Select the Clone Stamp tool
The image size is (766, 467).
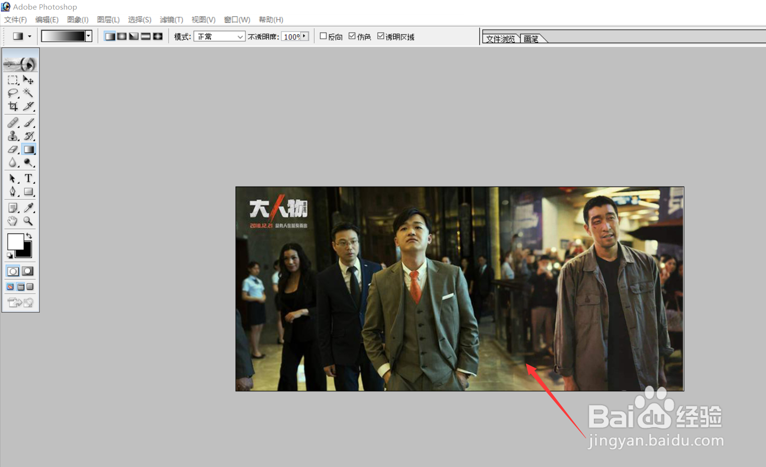(13, 136)
